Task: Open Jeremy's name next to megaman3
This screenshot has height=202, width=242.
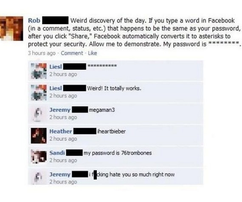Action: click(60, 110)
